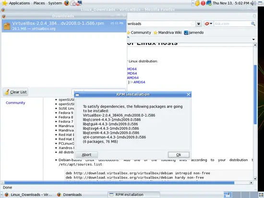Image resolution: width=264 pixels, height=198 pixels.
Task: Expand the URL bar history dropdown
Action: point(199,23)
